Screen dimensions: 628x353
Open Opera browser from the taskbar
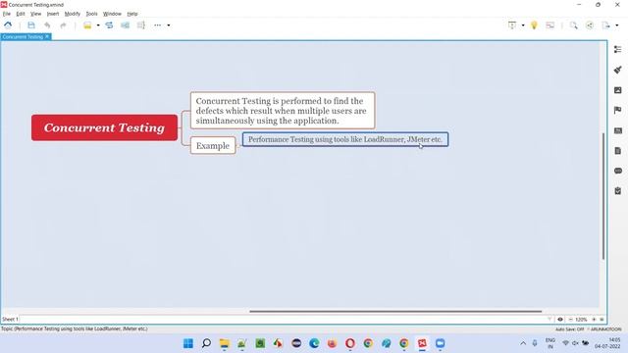(x=350, y=343)
